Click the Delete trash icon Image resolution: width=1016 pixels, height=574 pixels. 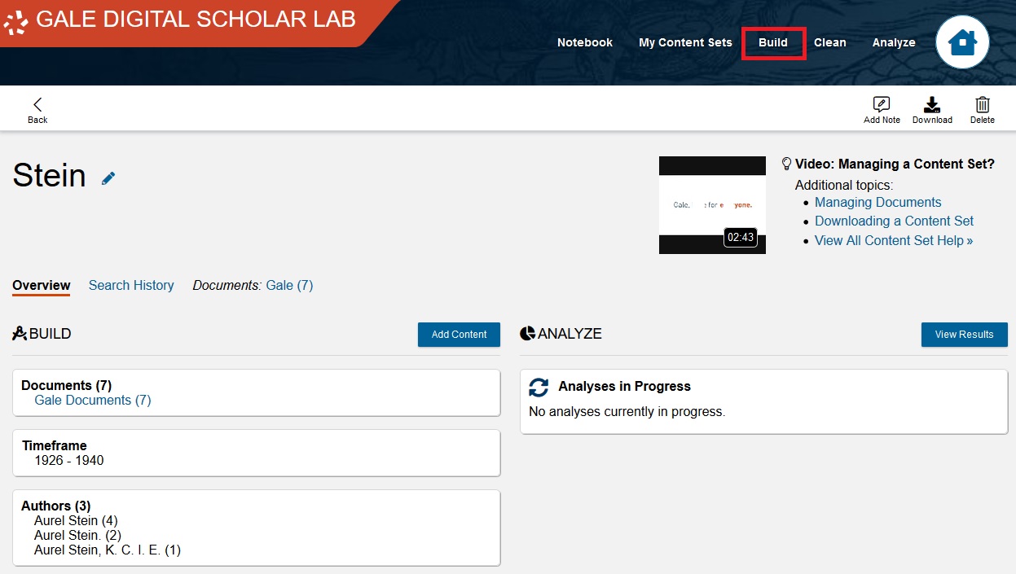983,104
